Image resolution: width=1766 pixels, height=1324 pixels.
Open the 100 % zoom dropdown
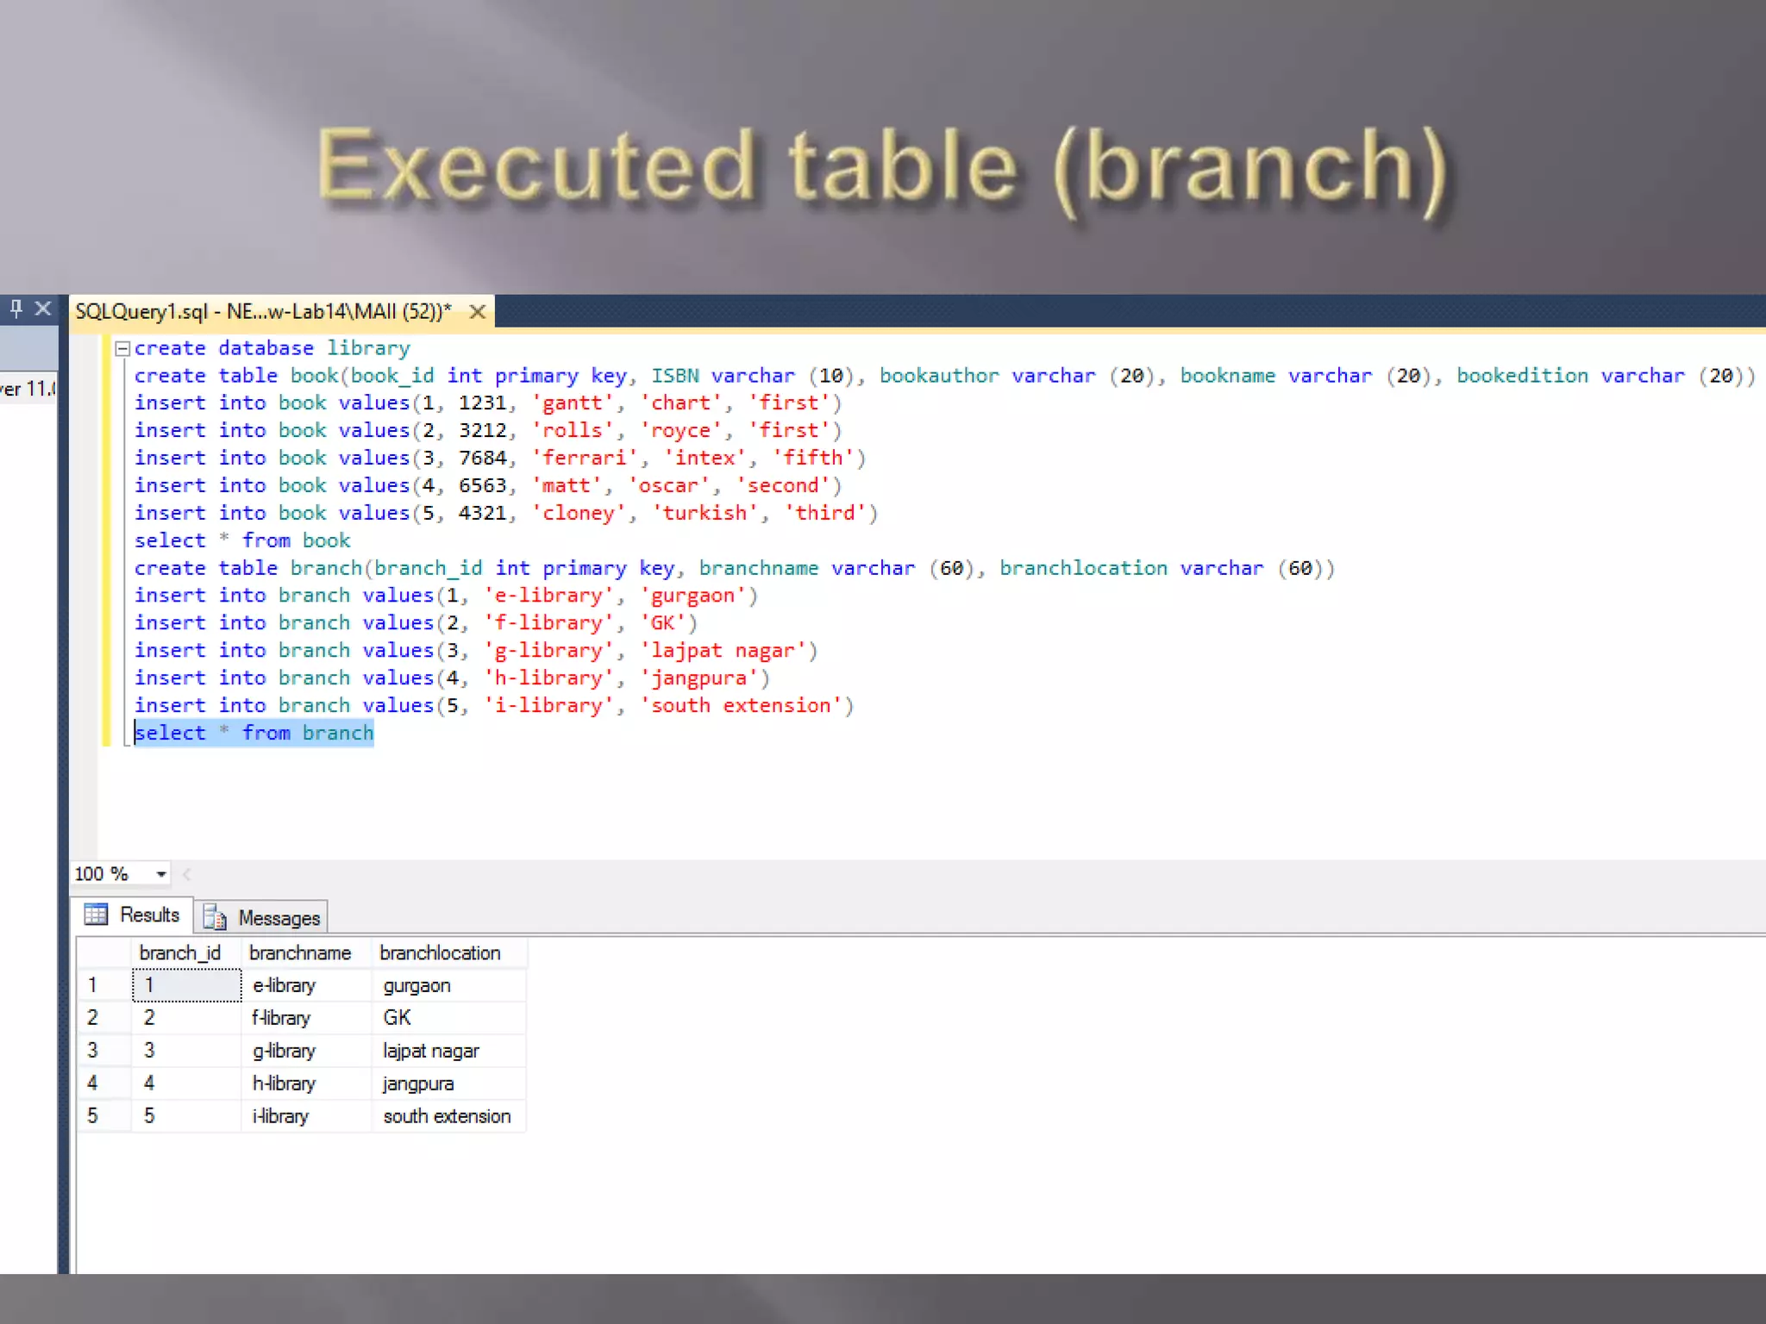[161, 874]
